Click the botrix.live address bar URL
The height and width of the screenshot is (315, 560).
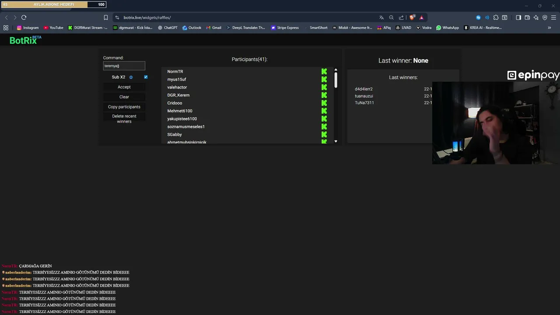click(x=147, y=17)
